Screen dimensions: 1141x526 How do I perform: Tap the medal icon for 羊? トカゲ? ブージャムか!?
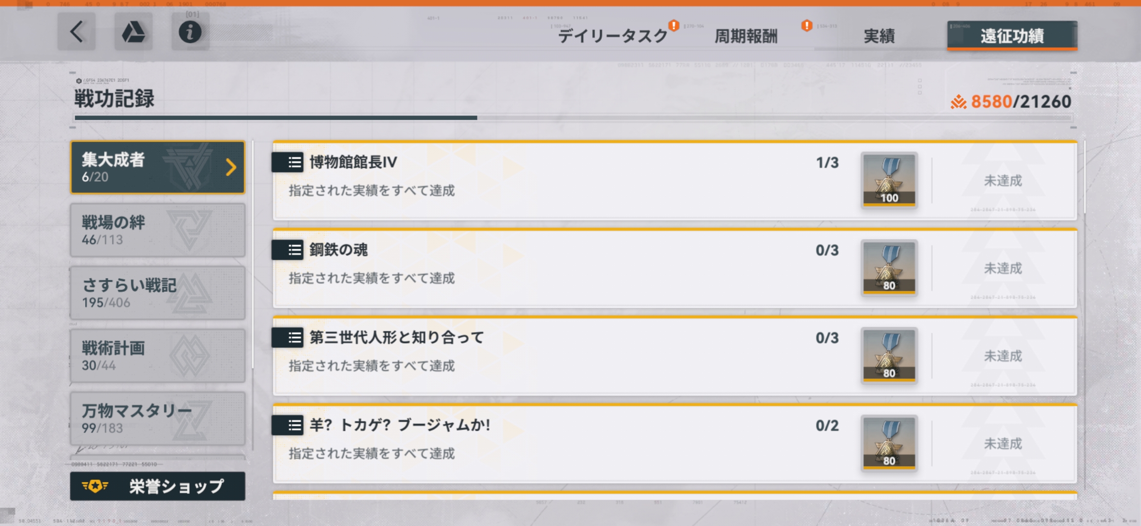click(x=889, y=443)
